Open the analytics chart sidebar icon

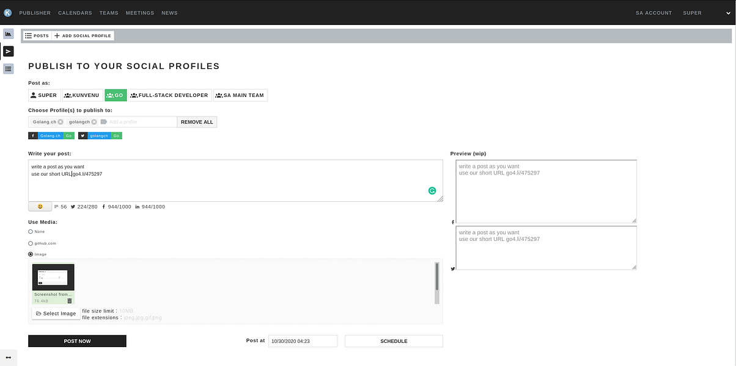click(9, 34)
